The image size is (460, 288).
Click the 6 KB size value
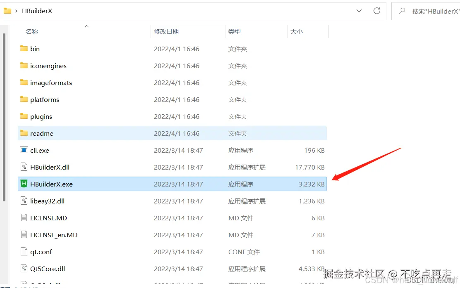pos(318,218)
